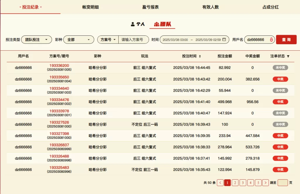The height and width of the screenshot is (194, 300).
Task: Click the 跳至 page number input box
Action: click(283, 183)
